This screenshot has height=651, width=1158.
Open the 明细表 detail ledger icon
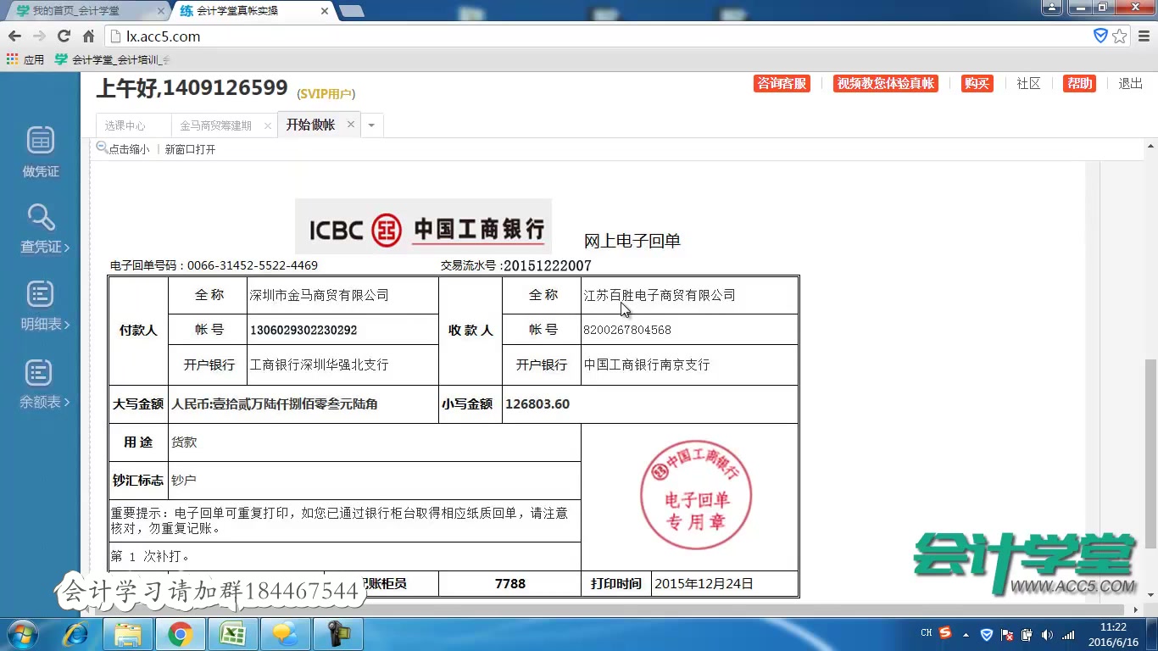(44, 306)
